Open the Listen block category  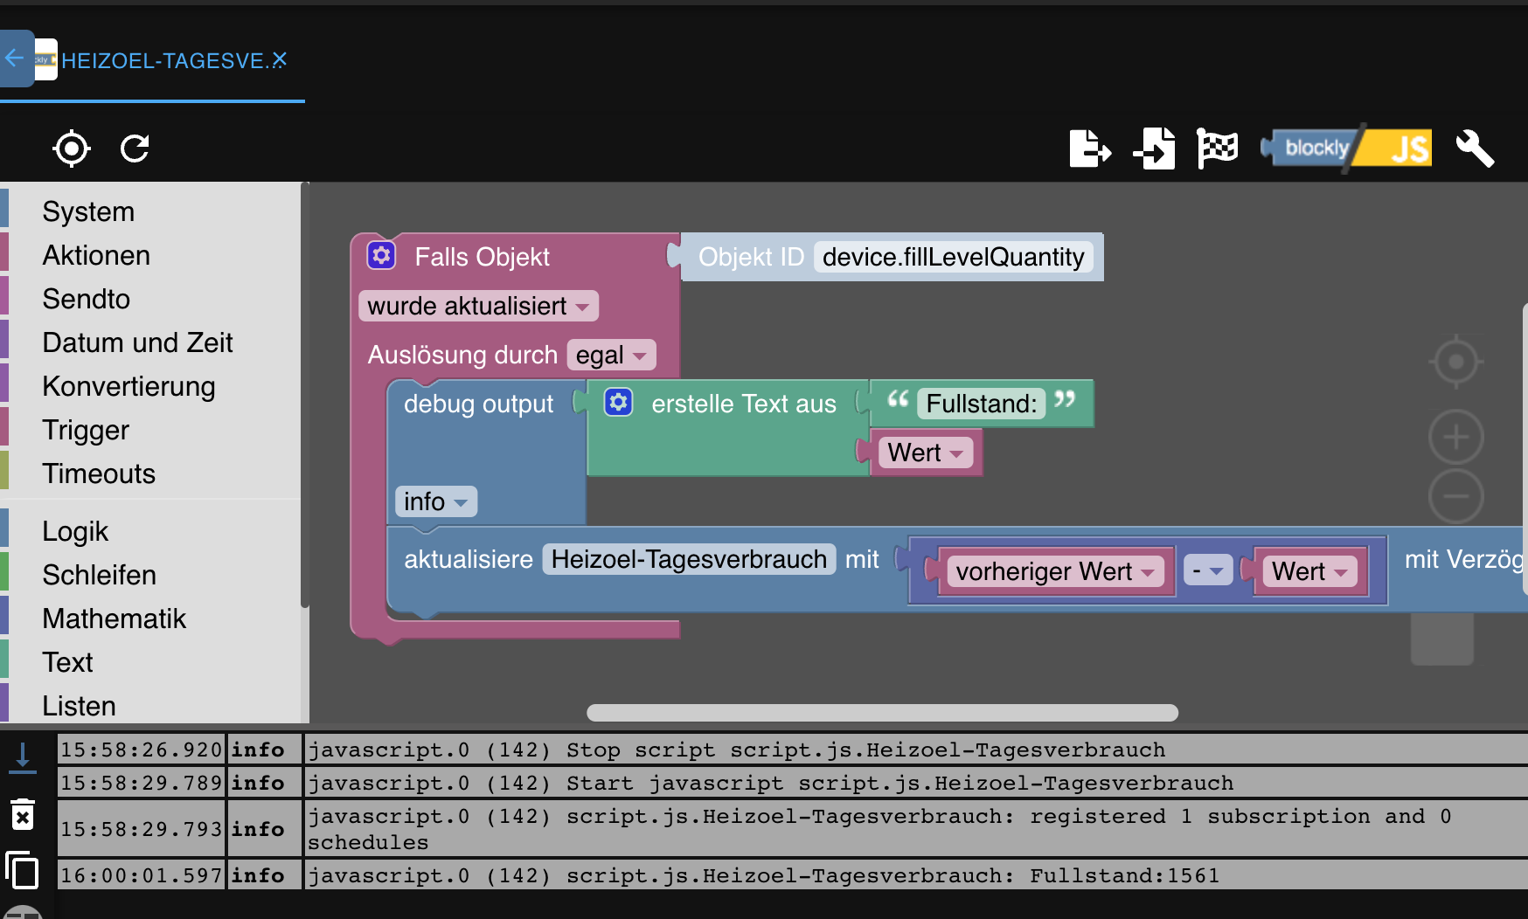click(x=79, y=705)
